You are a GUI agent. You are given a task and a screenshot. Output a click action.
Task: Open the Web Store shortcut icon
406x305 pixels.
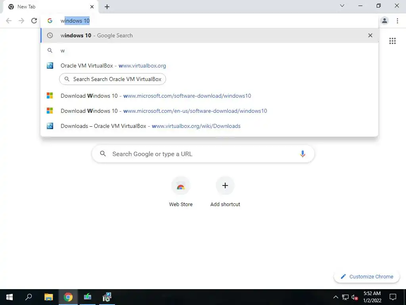click(x=181, y=186)
